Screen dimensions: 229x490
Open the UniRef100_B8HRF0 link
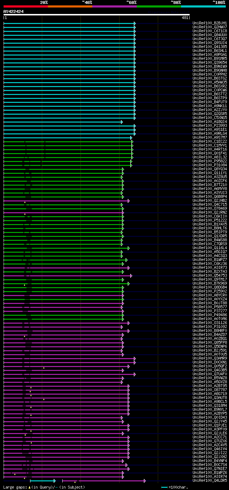[210, 330]
